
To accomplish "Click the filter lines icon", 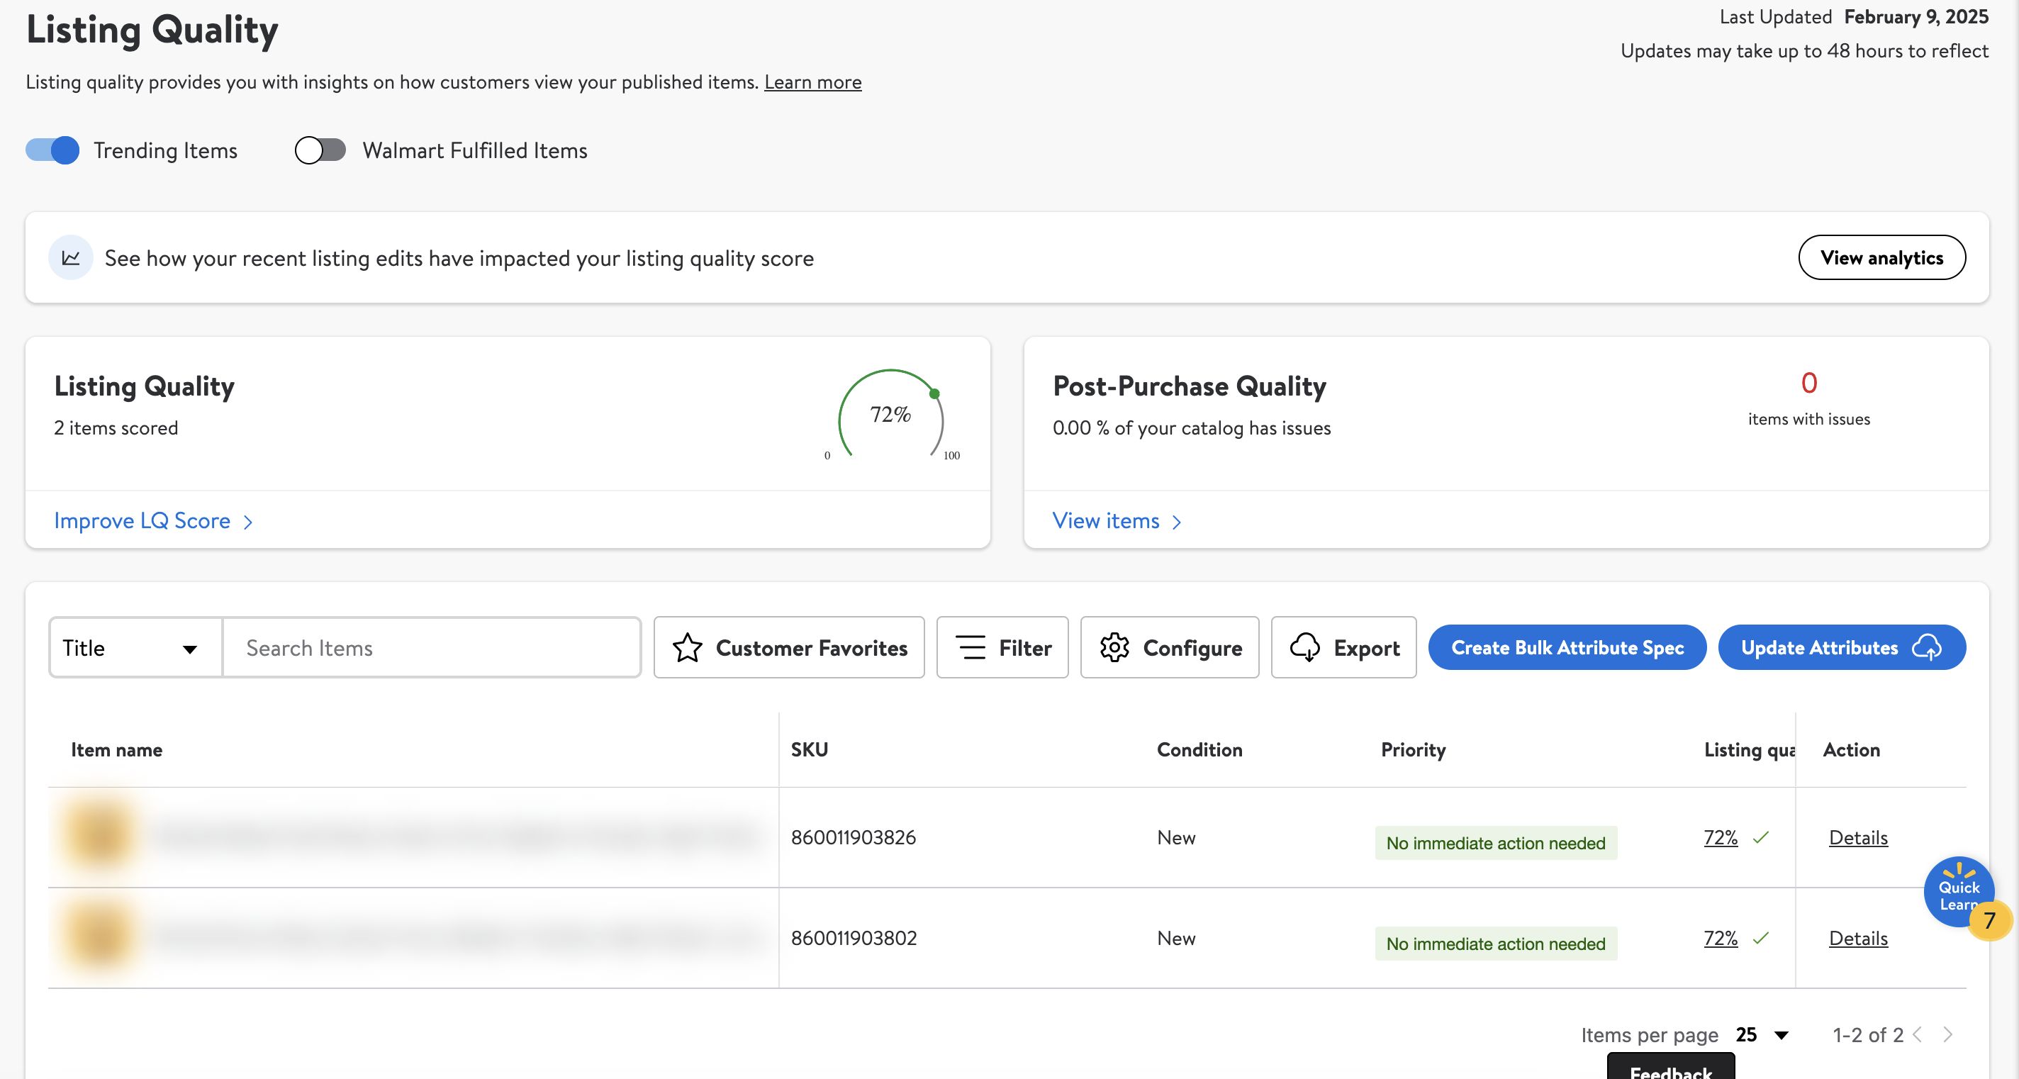I will (x=971, y=648).
